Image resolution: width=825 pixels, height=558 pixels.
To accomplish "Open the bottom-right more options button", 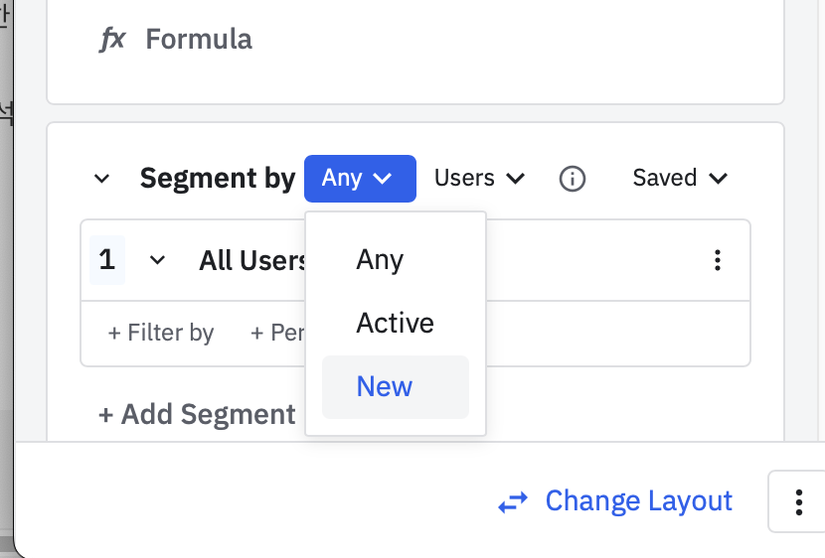I will 798,501.
